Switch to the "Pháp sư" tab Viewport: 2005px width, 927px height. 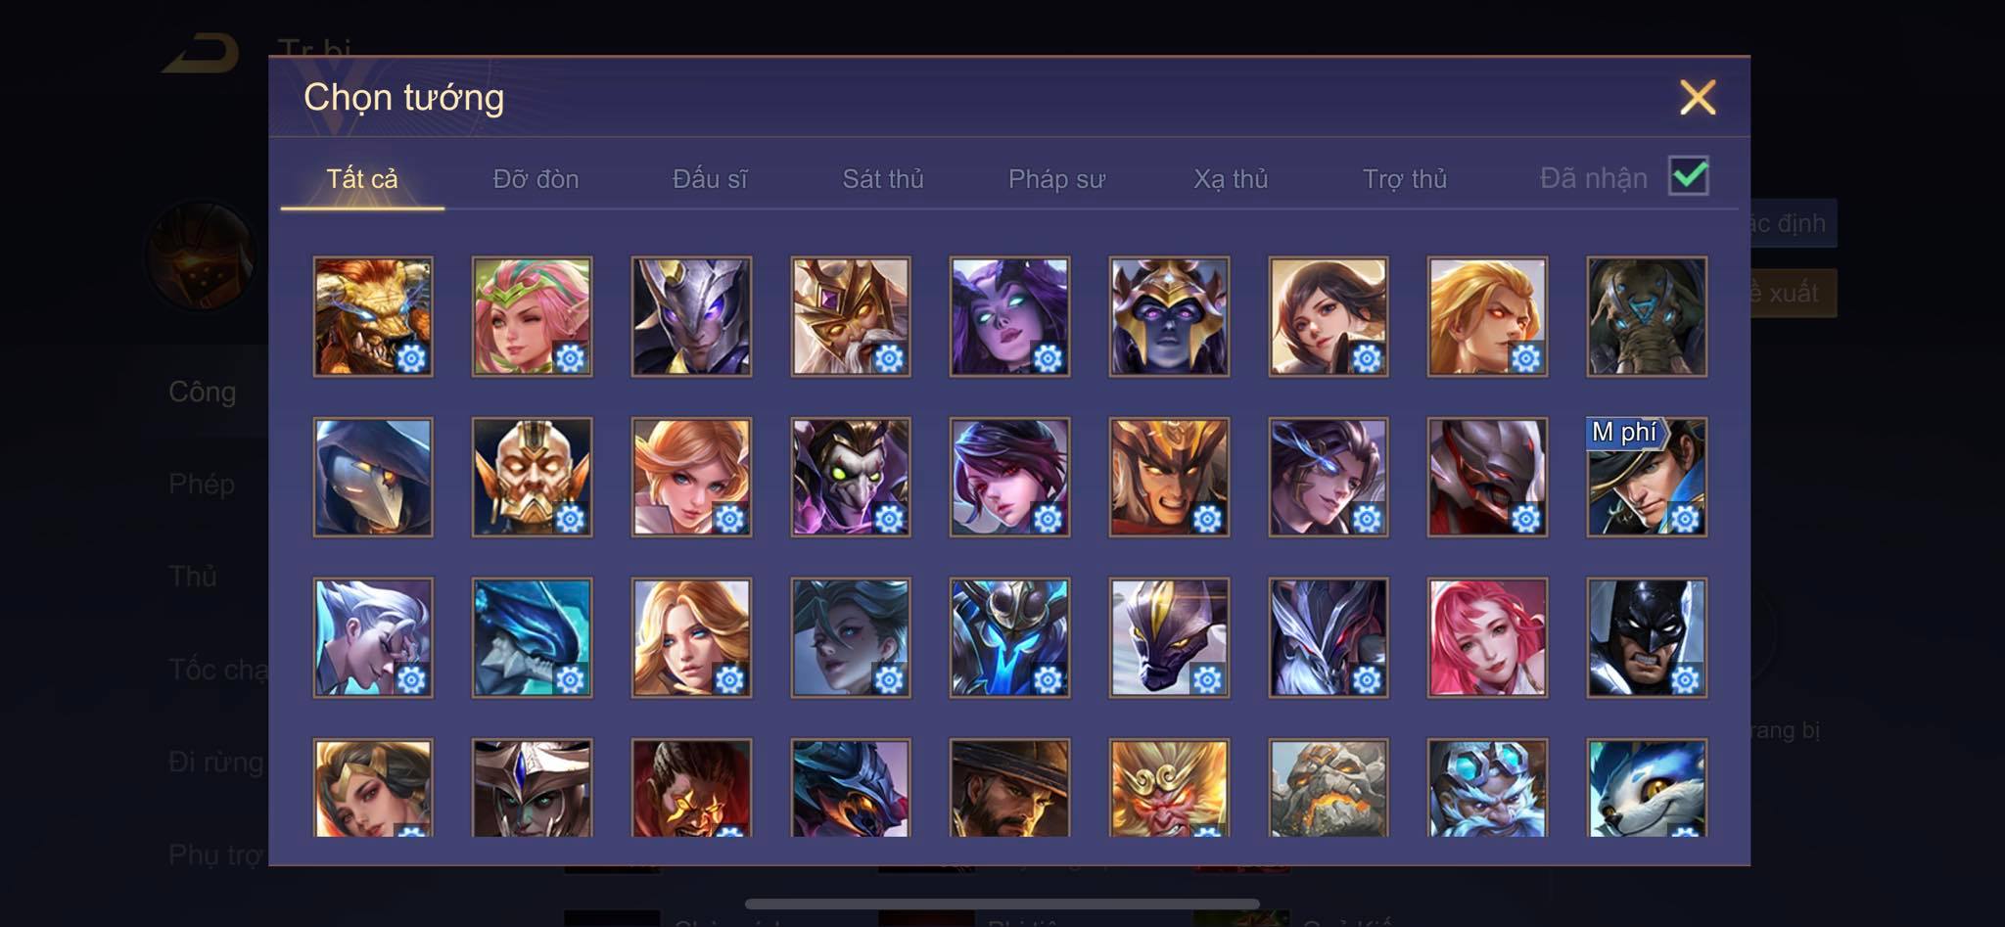[1056, 179]
